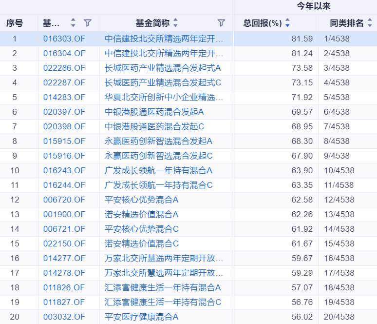
Task: Toggle sort arrows on 总回报(%)
Action: (x=287, y=23)
